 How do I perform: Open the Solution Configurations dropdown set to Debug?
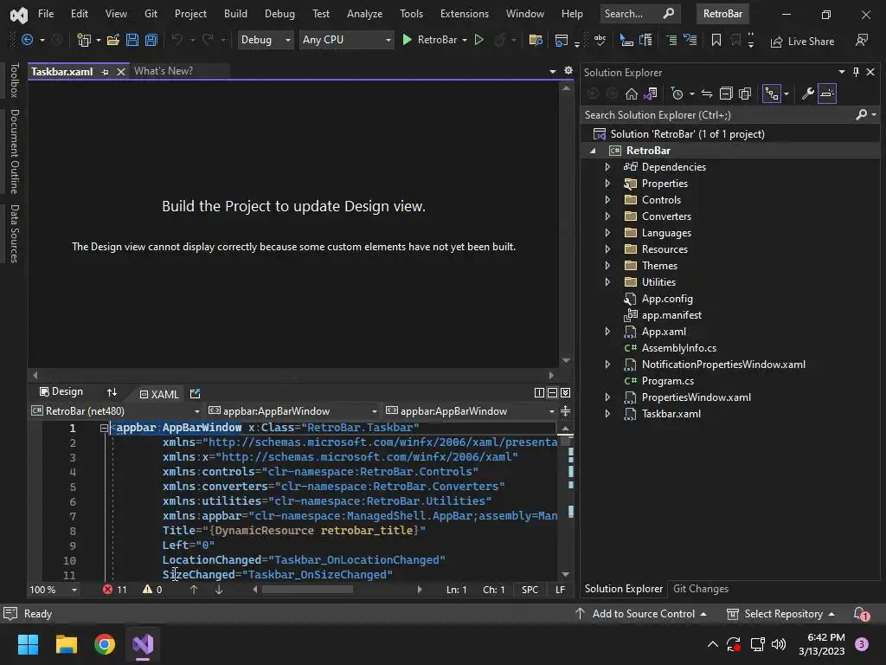coord(266,40)
